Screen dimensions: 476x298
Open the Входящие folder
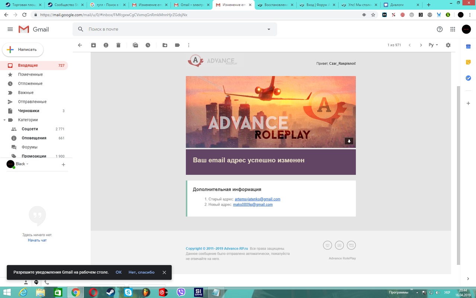coord(34,65)
